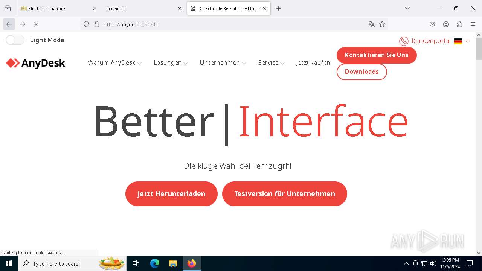Expand the Unternehmen menu
This screenshot has width=482, height=271.
click(223, 63)
